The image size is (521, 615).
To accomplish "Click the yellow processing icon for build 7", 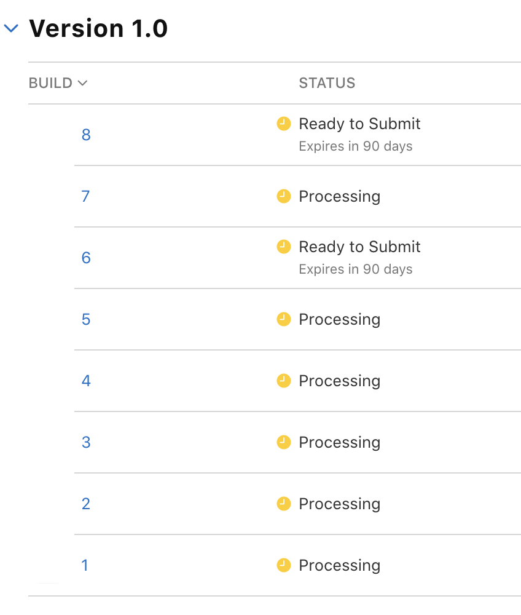I will 283,196.
